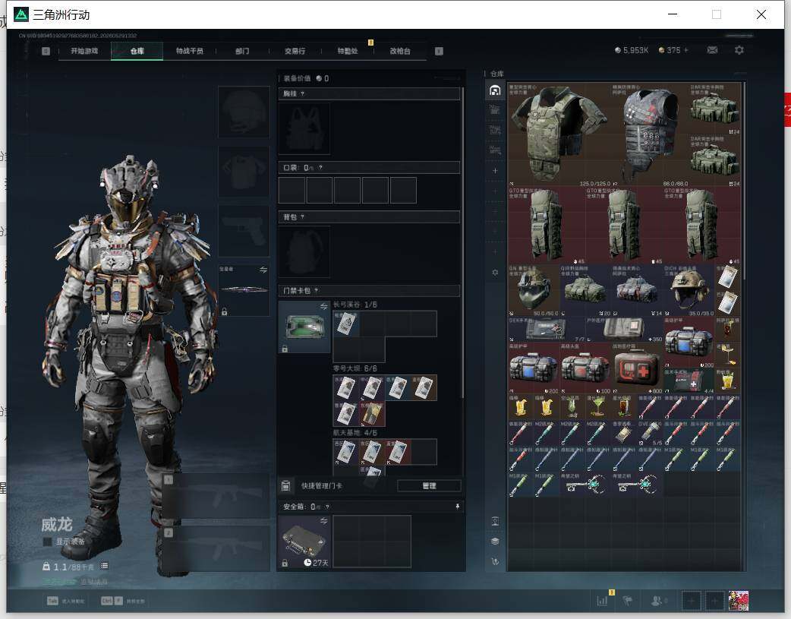The height and width of the screenshot is (619, 791).
Task: Click the stack layers icon in warehouse sidebar
Action: (x=495, y=542)
